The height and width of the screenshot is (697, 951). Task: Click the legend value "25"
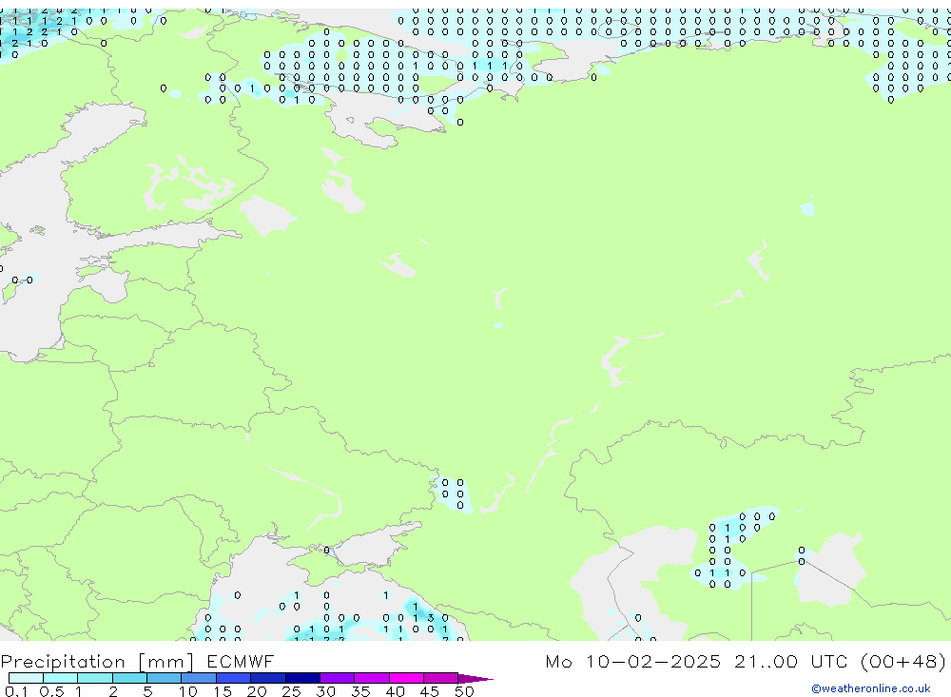coord(291,691)
